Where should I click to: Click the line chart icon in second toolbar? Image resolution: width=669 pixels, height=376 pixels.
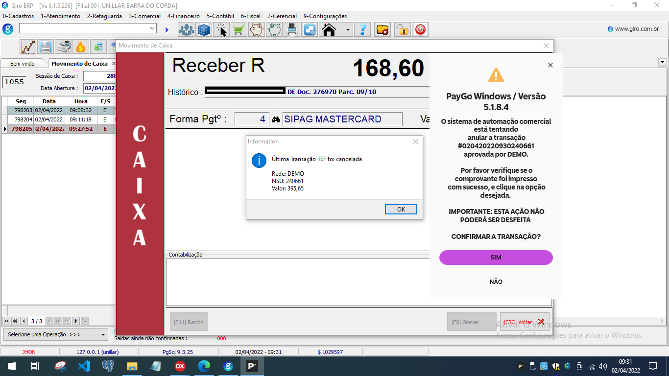tap(28, 47)
